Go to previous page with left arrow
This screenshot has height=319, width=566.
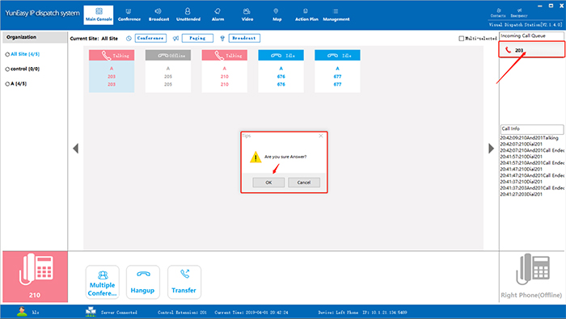[76, 148]
